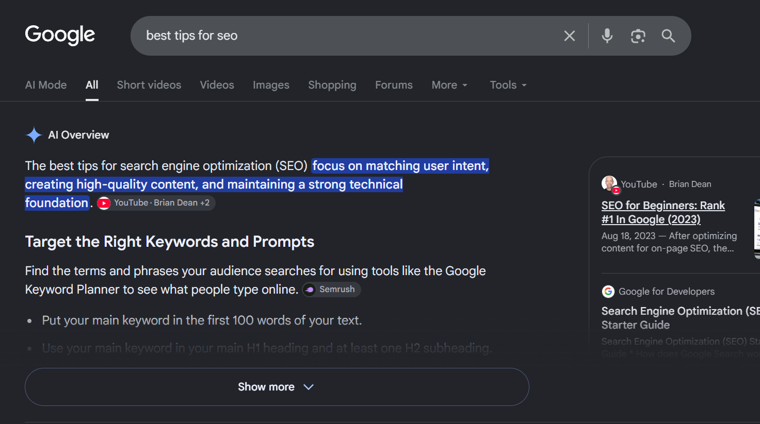Open the Semrush source chip
The image size is (760, 424).
[x=331, y=290]
